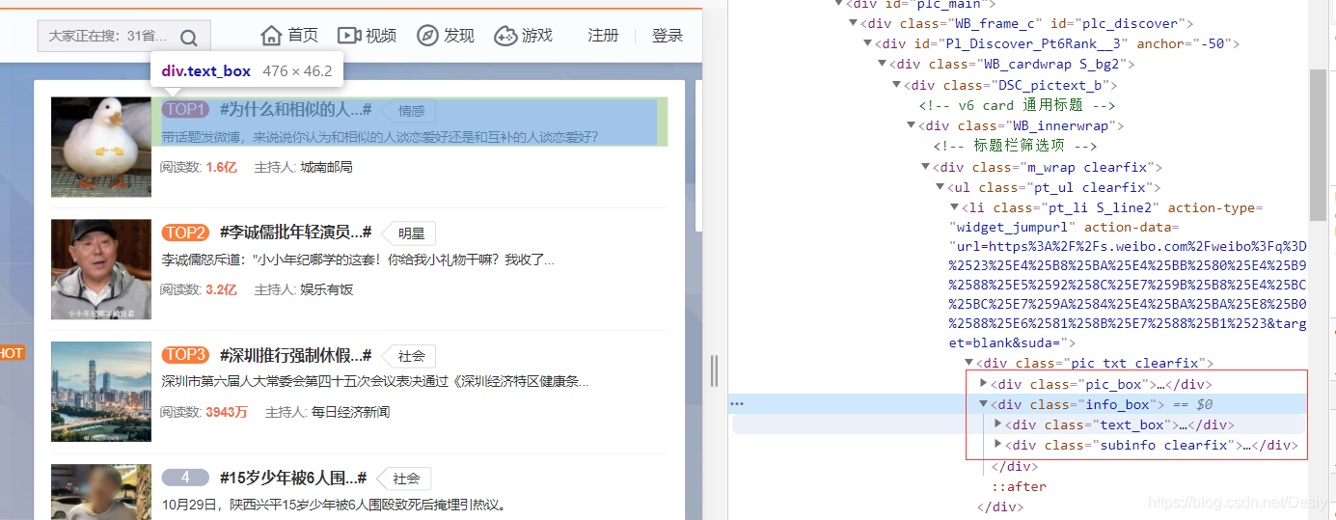Click the home house icon
The width and height of the screenshot is (1336, 520).
[x=272, y=36]
